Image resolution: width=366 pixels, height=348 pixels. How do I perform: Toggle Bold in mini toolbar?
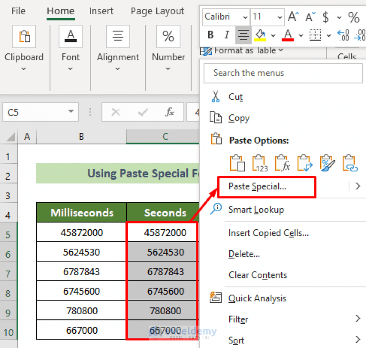coord(211,35)
